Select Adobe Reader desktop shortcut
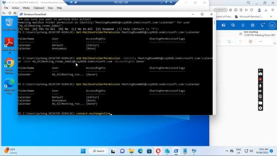This screenshot has width=277, height=156. tap(9, 45)
